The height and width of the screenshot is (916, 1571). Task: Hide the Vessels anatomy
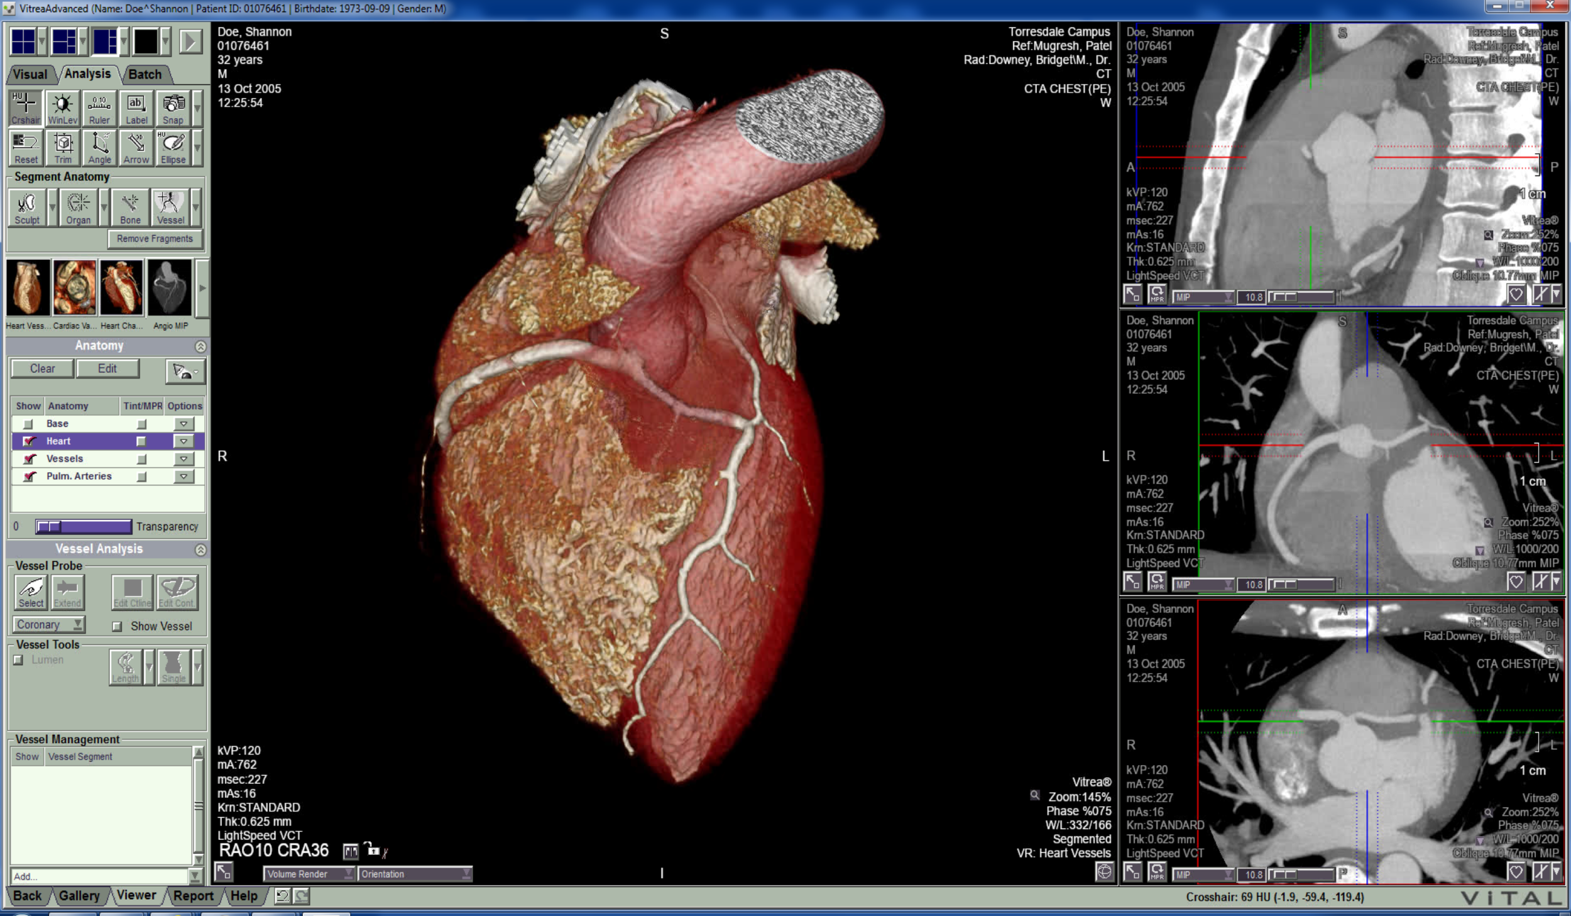[x=28, y=459]
